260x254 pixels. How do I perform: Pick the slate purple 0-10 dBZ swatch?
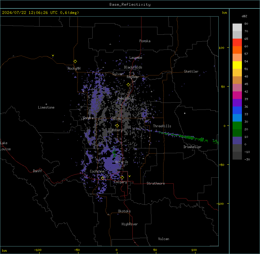pyautogui.click(x=237, y=141)
